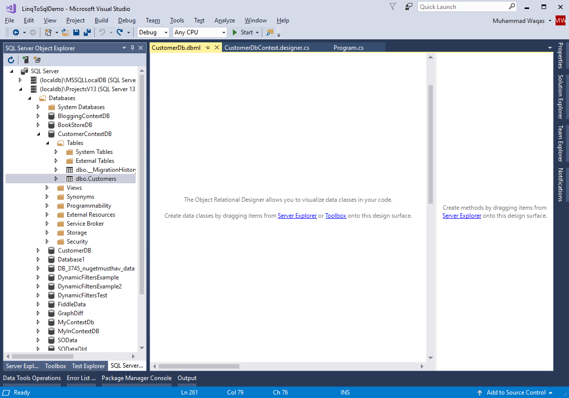Image resolution: width=569 pixels, height=398 pixels.
Task: Click the Send Feedback icon in title bar
Action: (x=409, y=6)
